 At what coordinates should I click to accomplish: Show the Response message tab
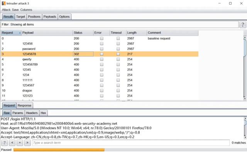[x=24, y=105]
